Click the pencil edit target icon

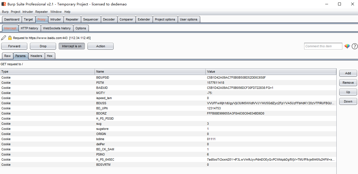click(3, 38)
